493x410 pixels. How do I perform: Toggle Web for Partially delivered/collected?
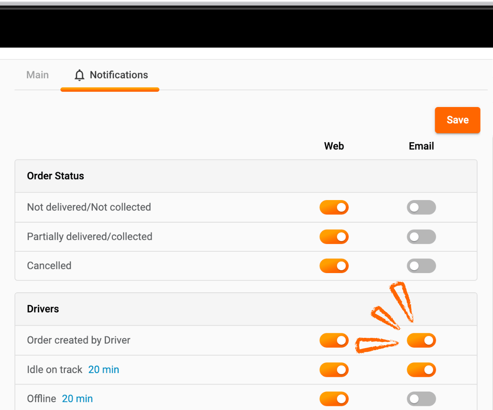coord(334,237)
